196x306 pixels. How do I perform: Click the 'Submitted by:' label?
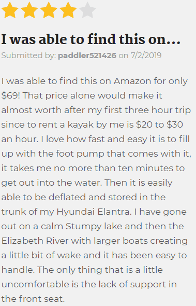pos(28,55)
